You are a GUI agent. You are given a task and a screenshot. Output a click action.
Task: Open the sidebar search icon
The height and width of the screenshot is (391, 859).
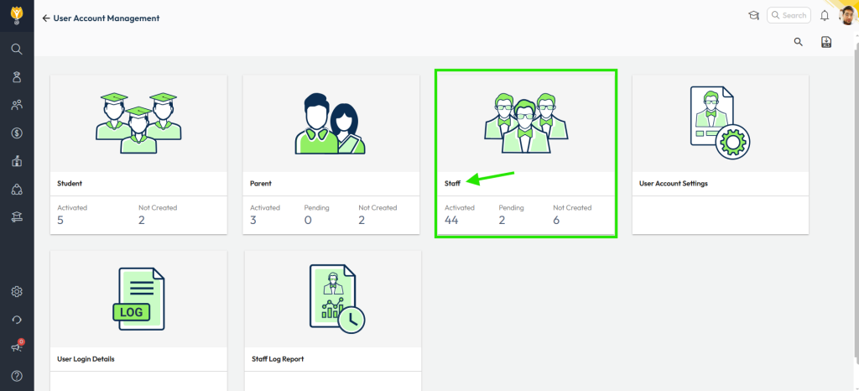coord(17,50)
